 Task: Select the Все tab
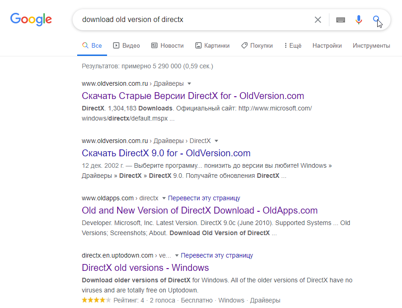(x=92, y=45)
